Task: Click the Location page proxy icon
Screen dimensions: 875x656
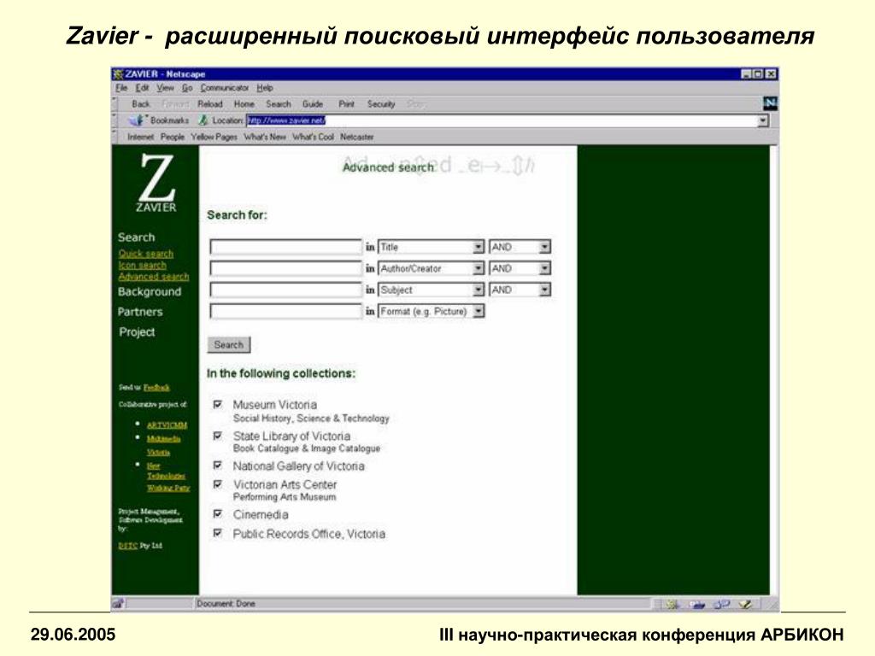Action: (x=203, y=120)
